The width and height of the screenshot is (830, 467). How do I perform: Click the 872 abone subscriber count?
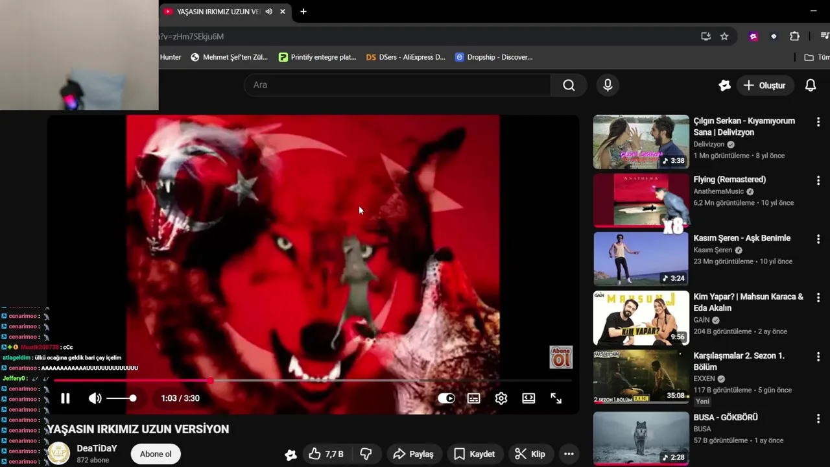point(93,461)
